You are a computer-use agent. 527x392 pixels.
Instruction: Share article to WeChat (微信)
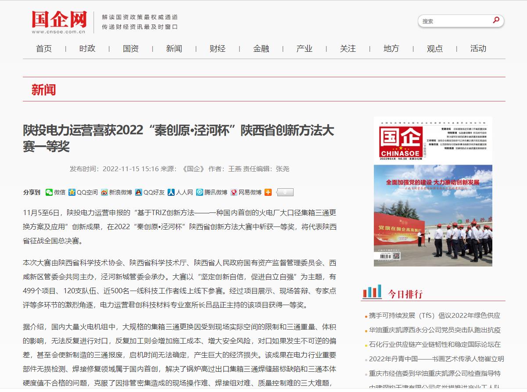click(x=55, y=192)
